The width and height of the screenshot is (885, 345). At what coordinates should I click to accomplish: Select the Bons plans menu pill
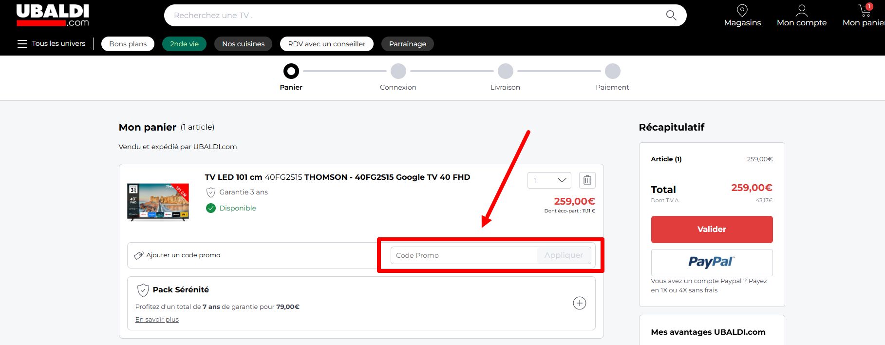(128, 44)
